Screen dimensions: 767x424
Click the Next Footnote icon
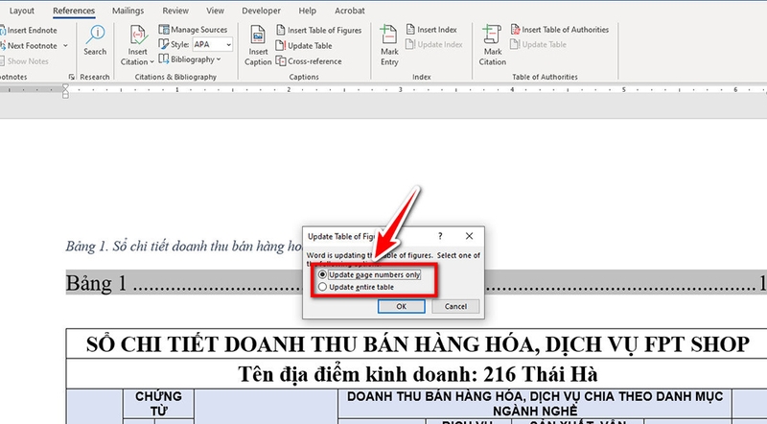pos(3,46)
